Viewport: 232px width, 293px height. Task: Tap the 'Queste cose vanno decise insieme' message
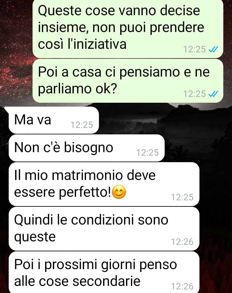128,28
